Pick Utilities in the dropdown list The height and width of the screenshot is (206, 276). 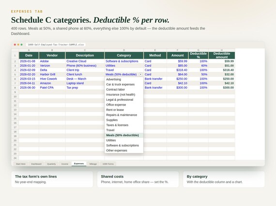click(124, 140)
